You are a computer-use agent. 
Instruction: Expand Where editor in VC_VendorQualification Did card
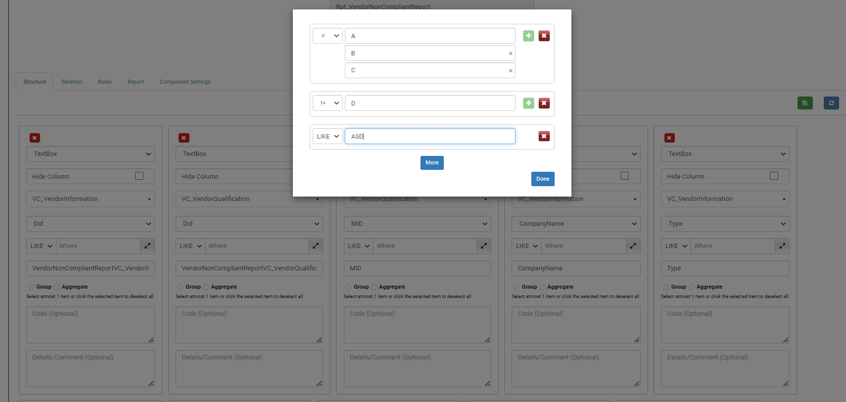pos(316,246)
